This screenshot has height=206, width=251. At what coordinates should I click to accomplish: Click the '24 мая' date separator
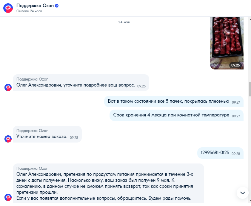(x=124, y=22)
